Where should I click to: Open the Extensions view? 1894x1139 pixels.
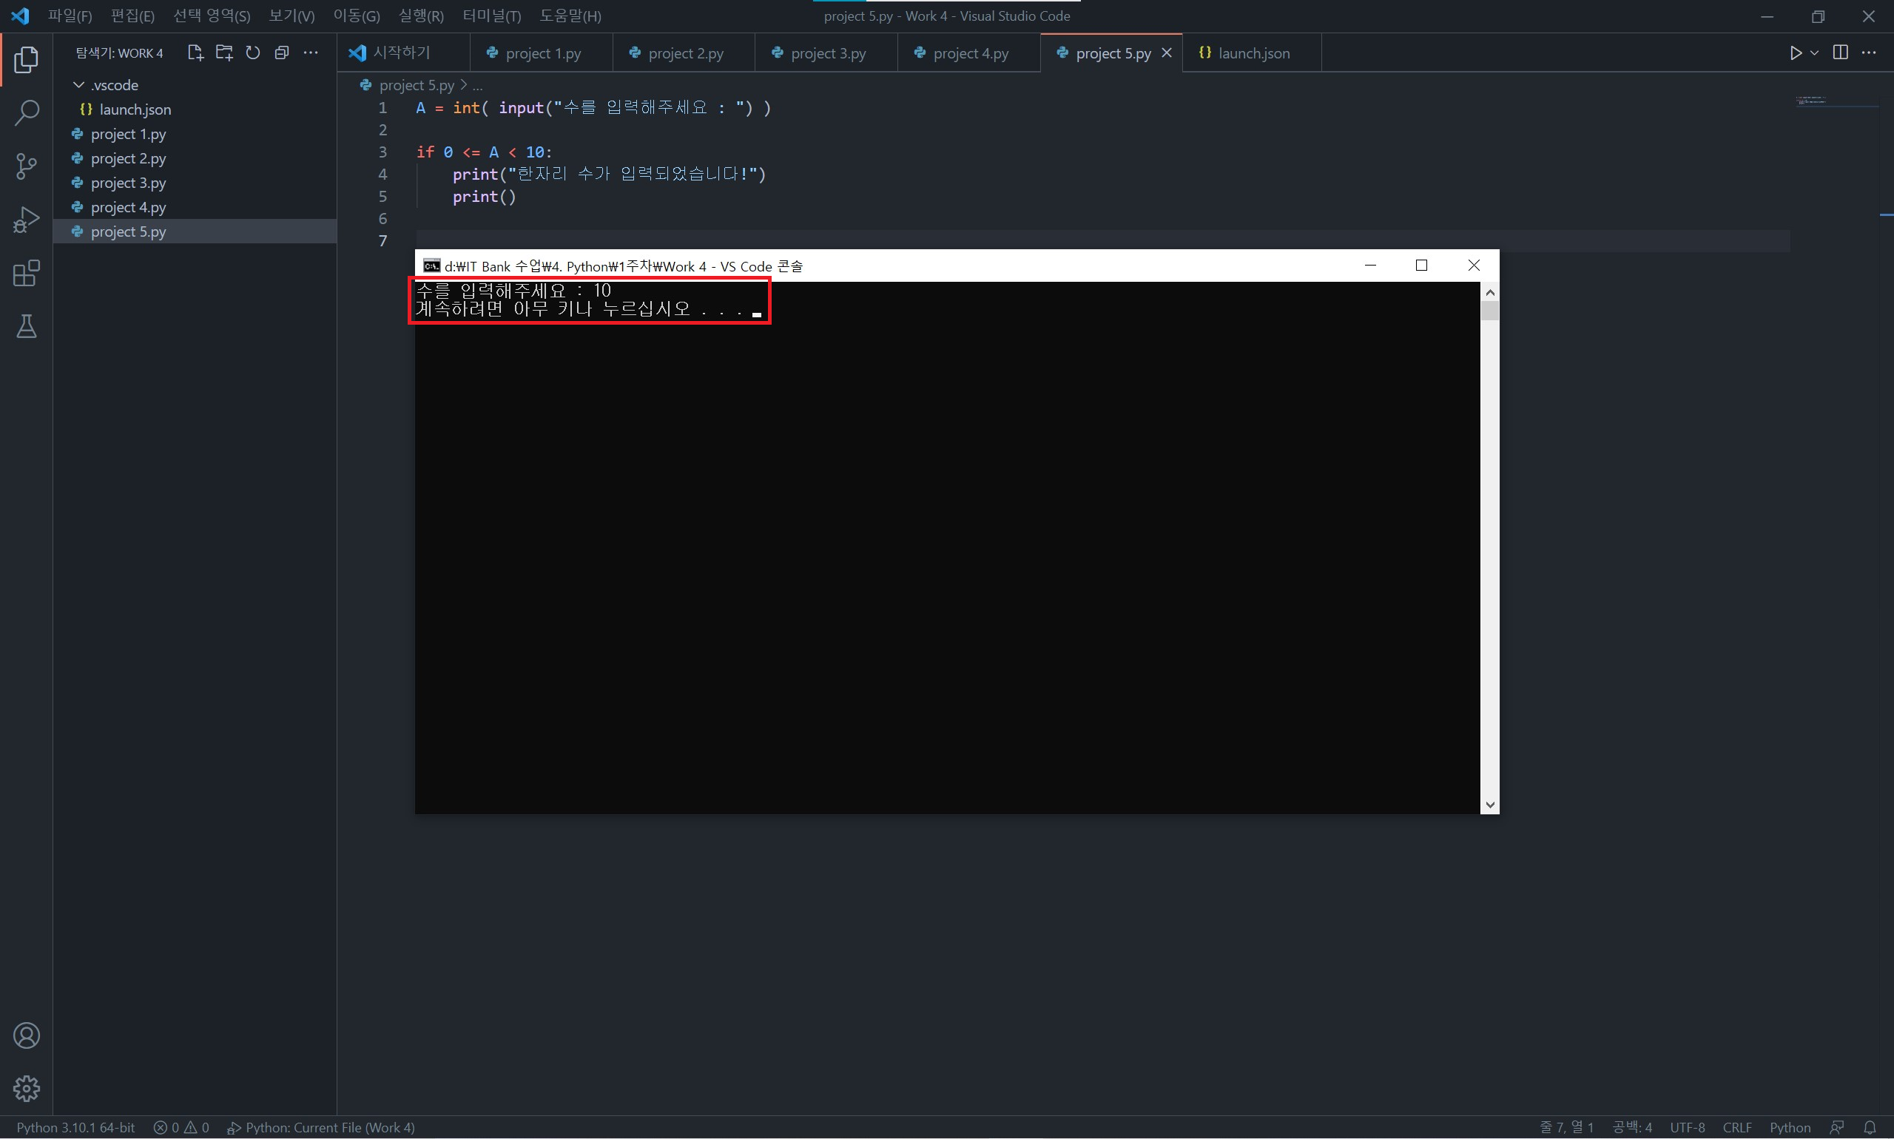point(26,273)
